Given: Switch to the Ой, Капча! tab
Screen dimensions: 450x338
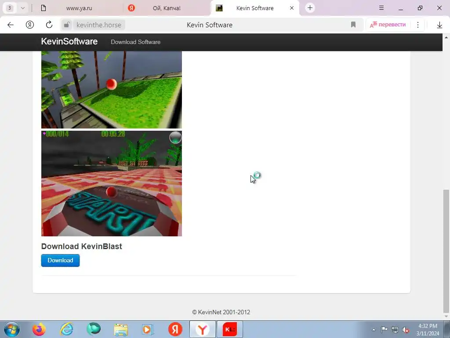Looking at the screenshot, I should (167, 8).
